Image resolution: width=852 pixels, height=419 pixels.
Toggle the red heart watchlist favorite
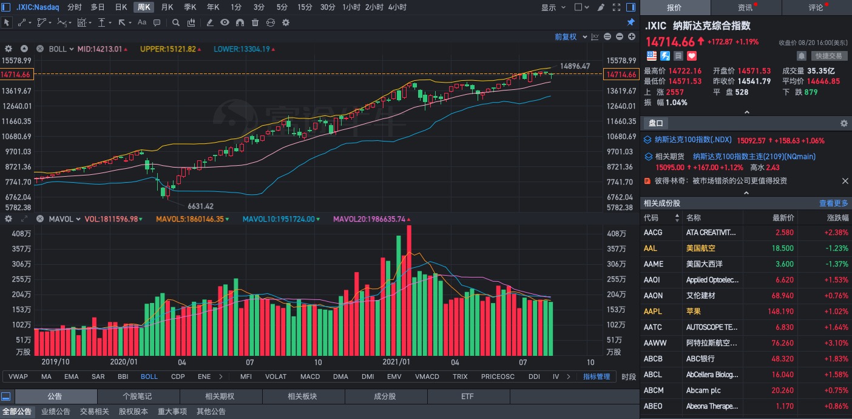691,56
